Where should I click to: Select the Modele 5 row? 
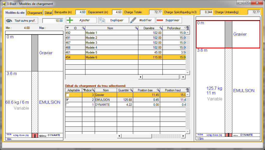pyautogui.click(x=125, y=52)
